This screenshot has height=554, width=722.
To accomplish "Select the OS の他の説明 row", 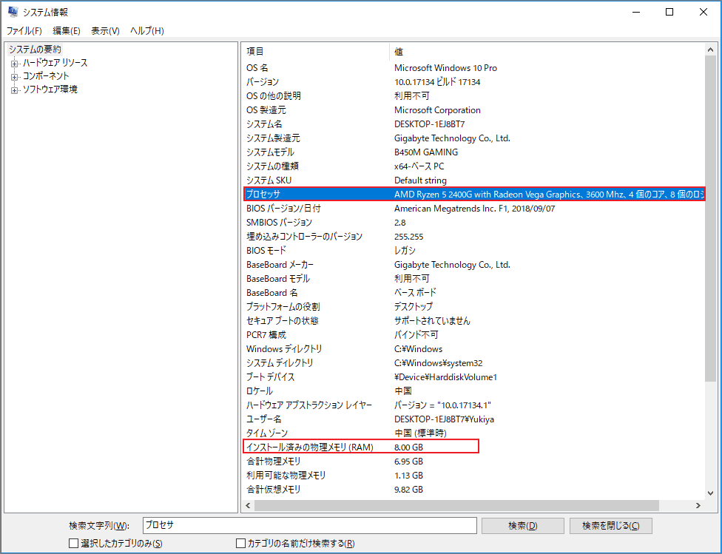I will 473,96.
